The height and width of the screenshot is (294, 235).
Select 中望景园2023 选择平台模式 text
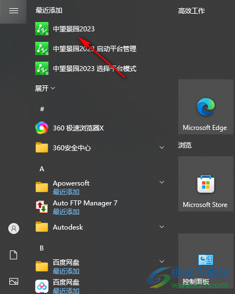click(95, 68)
